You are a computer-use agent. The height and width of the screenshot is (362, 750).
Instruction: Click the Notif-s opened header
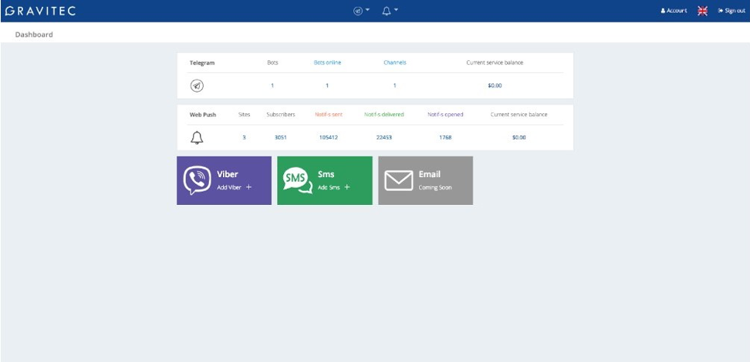pos(445,115)
